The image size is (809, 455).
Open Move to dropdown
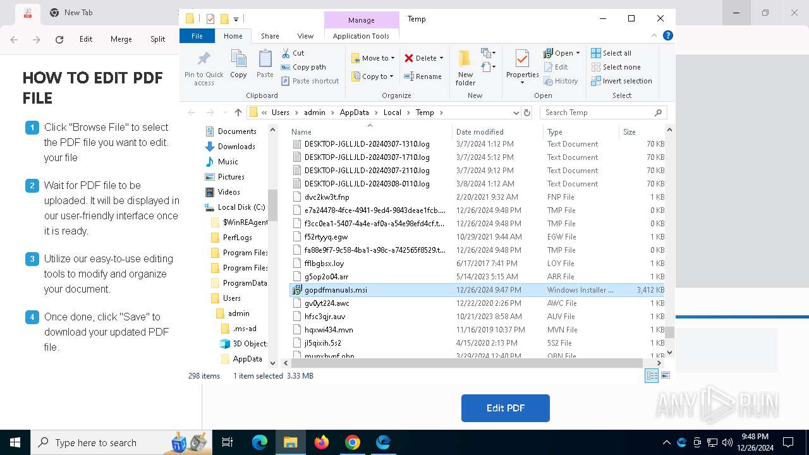pos(373,58)
